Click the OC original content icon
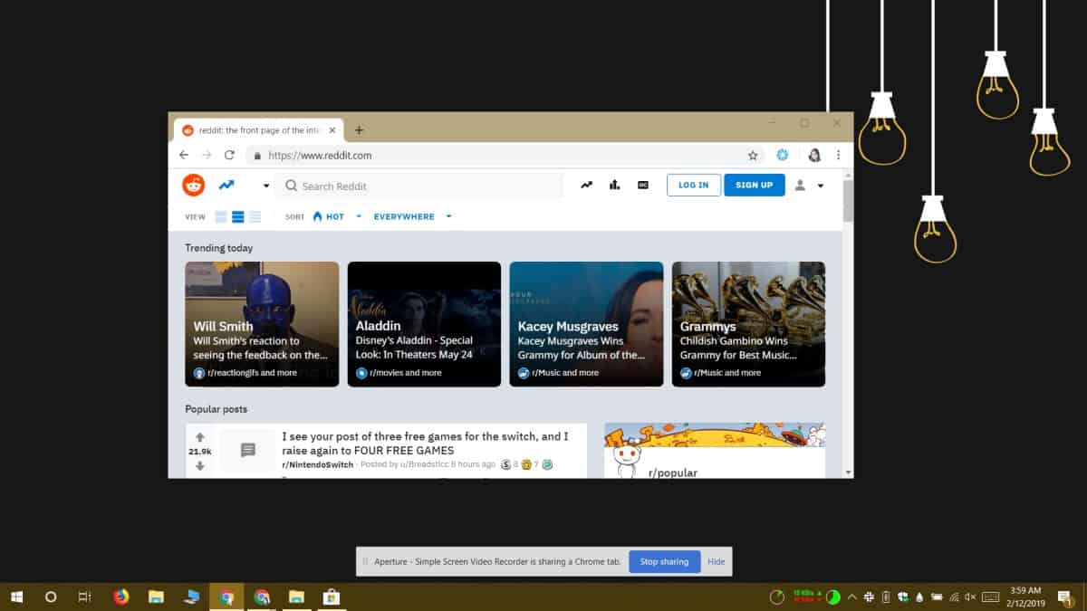This screenshot has height=611, width=1087. click(x=643, y=186)
